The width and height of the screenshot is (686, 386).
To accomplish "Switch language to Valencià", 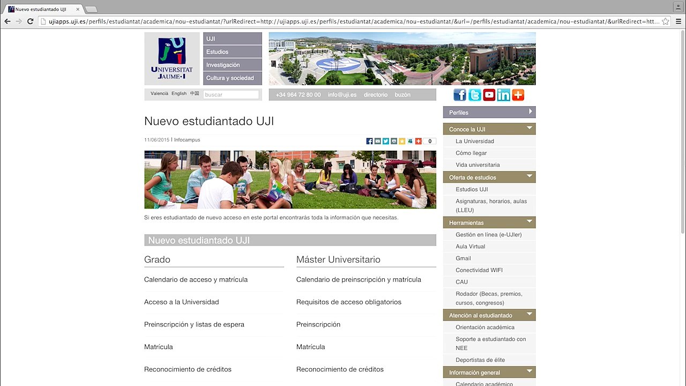I will [159, 93].
